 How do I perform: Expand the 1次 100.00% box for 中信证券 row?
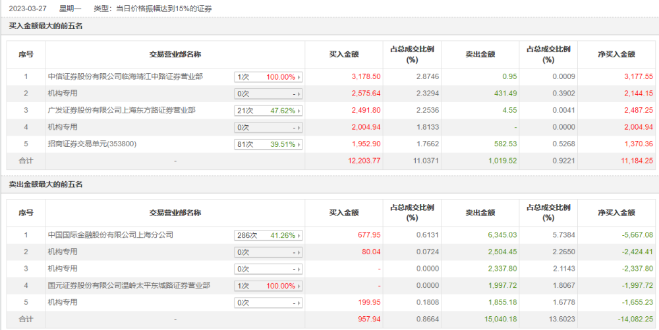268,77
